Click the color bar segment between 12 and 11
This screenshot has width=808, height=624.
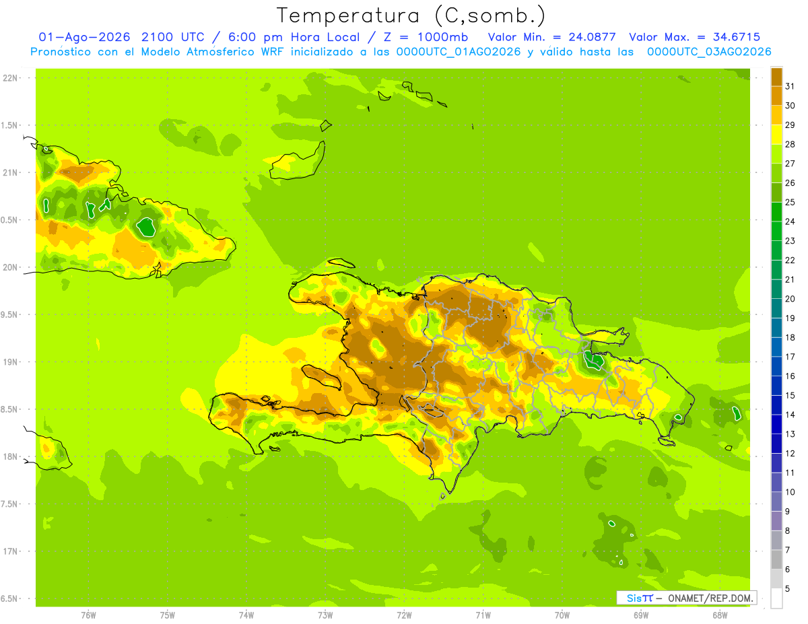(776, 463)
